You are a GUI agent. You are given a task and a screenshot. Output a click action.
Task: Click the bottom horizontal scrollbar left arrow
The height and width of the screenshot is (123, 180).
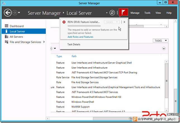pyautogui.click(x=48, y=119)
